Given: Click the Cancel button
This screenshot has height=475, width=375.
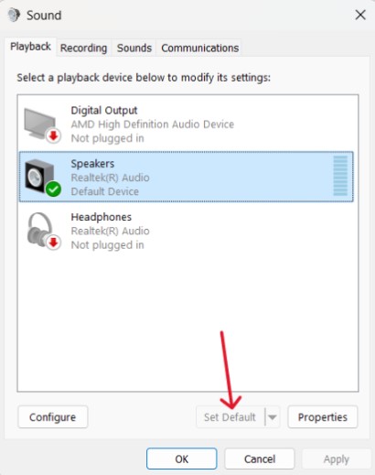Looking at the screenshot, I should coord(260,459).
